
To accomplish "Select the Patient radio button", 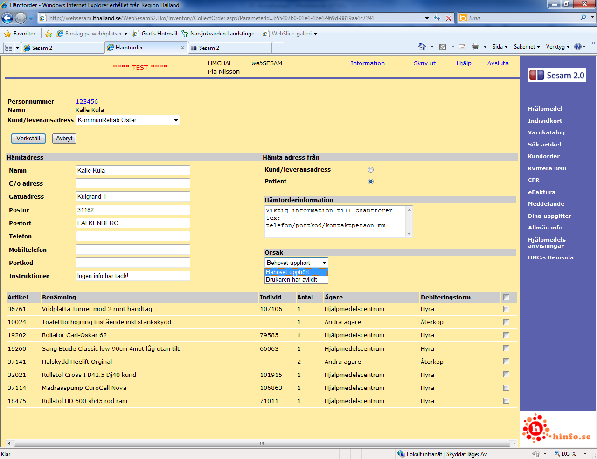I will pyautogui.click(x=371, y=181).
